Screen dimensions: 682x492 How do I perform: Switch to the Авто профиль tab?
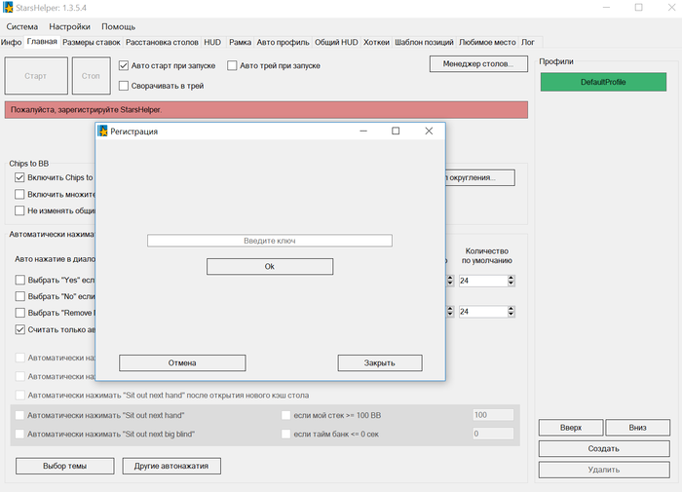(283, 42)
